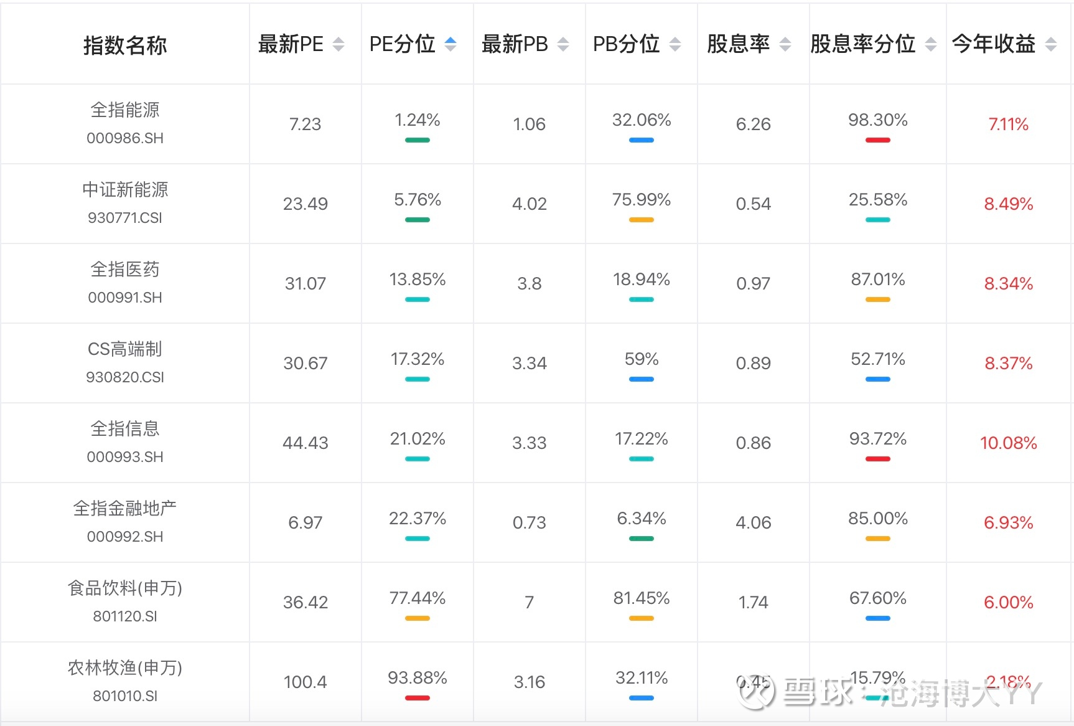Viewport: 1074px width, 726px height.
Task: Click orange bar under 77.44%
Action: pos(418,618)
